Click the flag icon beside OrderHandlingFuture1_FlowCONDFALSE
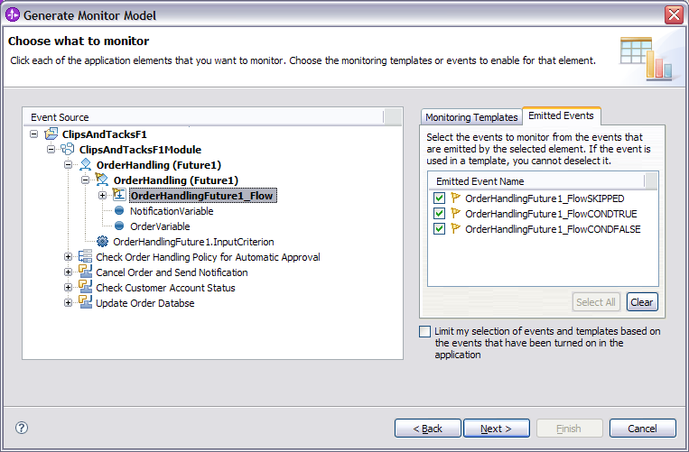This screenshot has height=452, width=689. coord(455,228)
